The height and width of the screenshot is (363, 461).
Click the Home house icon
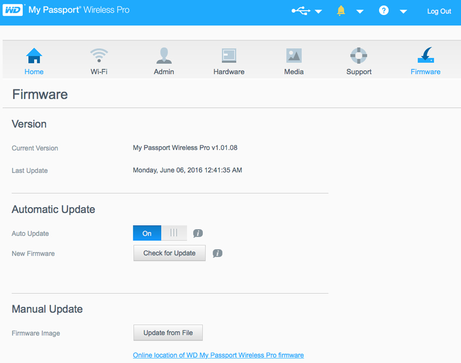34,55
